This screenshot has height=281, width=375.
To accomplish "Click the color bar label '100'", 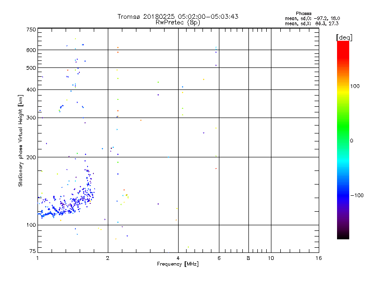I will [355, 86].
